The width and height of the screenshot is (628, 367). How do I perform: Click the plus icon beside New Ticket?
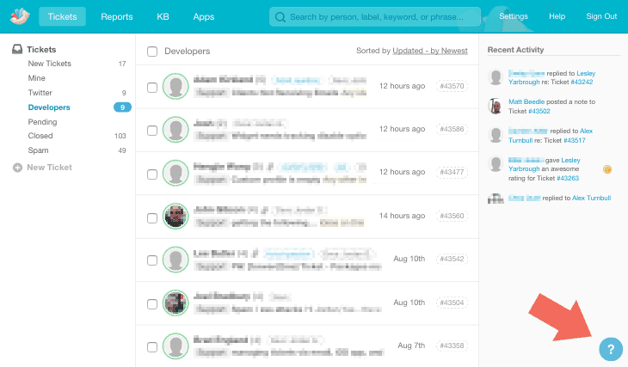(17, 168)
